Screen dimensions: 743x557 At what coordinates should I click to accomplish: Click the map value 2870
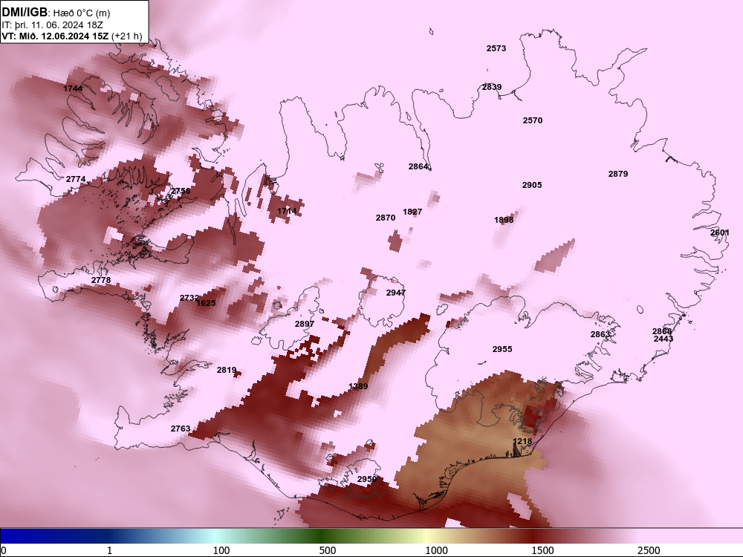pos(386,218)
